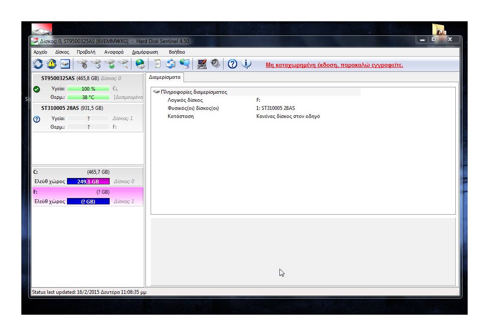Click the Φυσικός(οι) δίσκος(οι) row

pos(256,108)
